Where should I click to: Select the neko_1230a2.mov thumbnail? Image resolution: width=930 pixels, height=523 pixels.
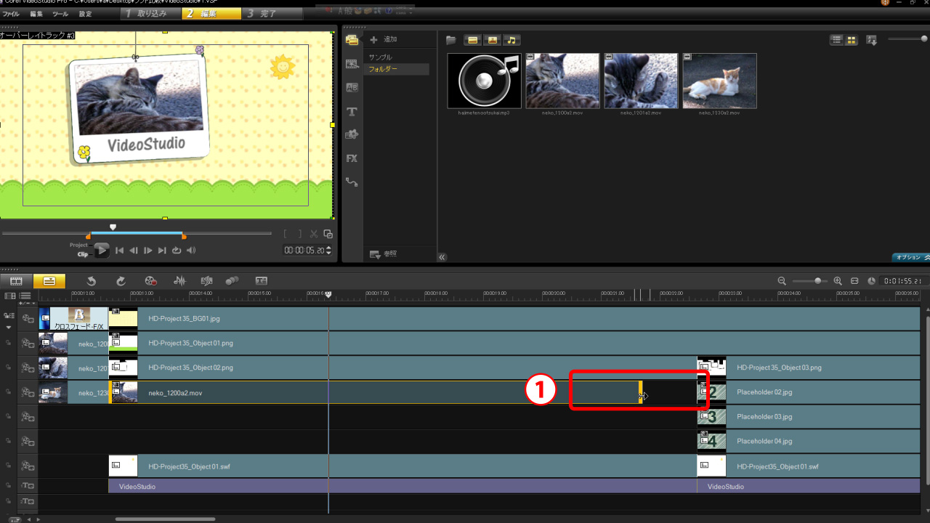pyautogui.click(x=719, y=81)
